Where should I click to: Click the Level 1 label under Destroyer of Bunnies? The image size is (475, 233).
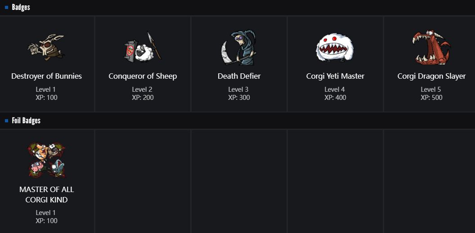pyautogui.click(x=47, y=90)
